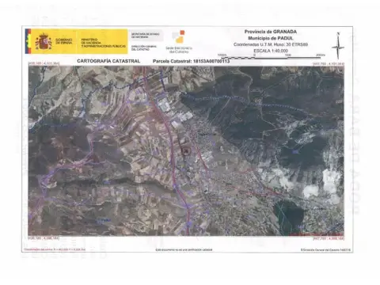Click the top-left corner coordinate label

(x=44, y=63)
